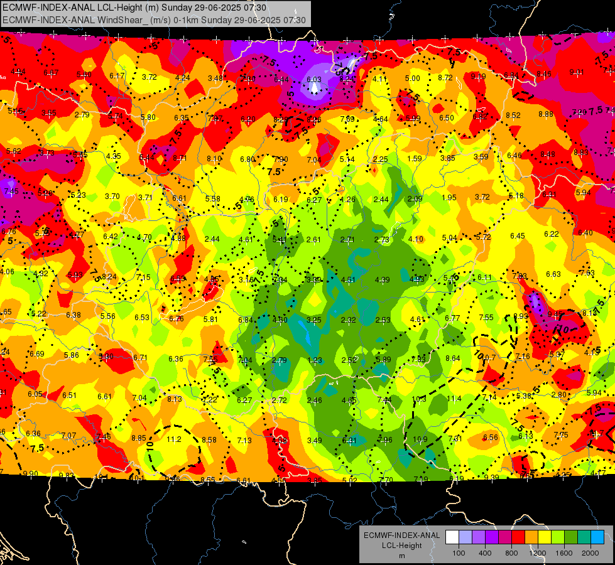
Task: Select the grid value 2.53
Action: (x=383, y=320)
